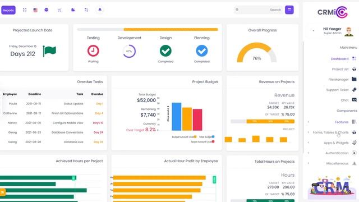
Task: Click the green Design completed checkmark
Action: tap(165, 50)
